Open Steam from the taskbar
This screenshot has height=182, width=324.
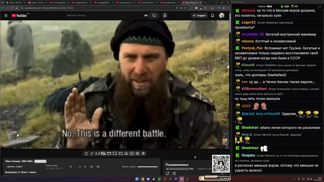tap(154, 179)
